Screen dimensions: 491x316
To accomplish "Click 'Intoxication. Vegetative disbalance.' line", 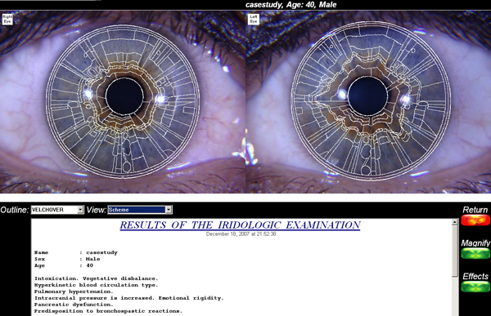I will pos(96,278).
